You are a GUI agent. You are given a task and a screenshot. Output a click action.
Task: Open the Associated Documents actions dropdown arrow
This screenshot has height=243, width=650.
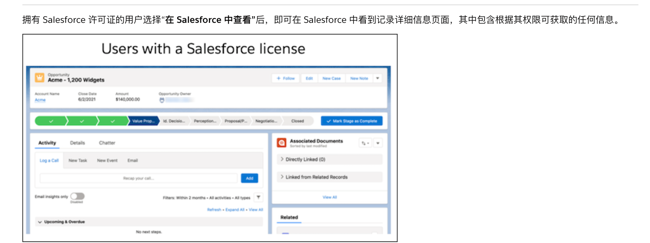[378, 143]
